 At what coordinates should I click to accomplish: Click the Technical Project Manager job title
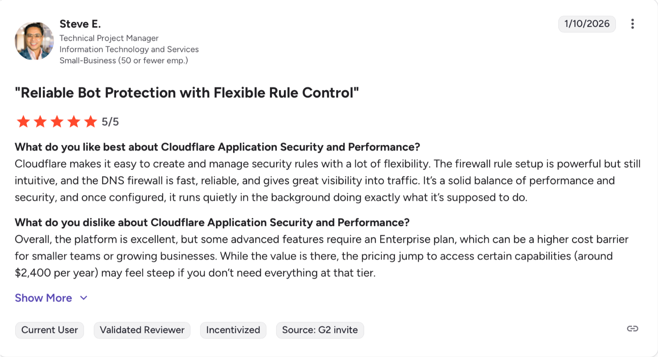109,38
